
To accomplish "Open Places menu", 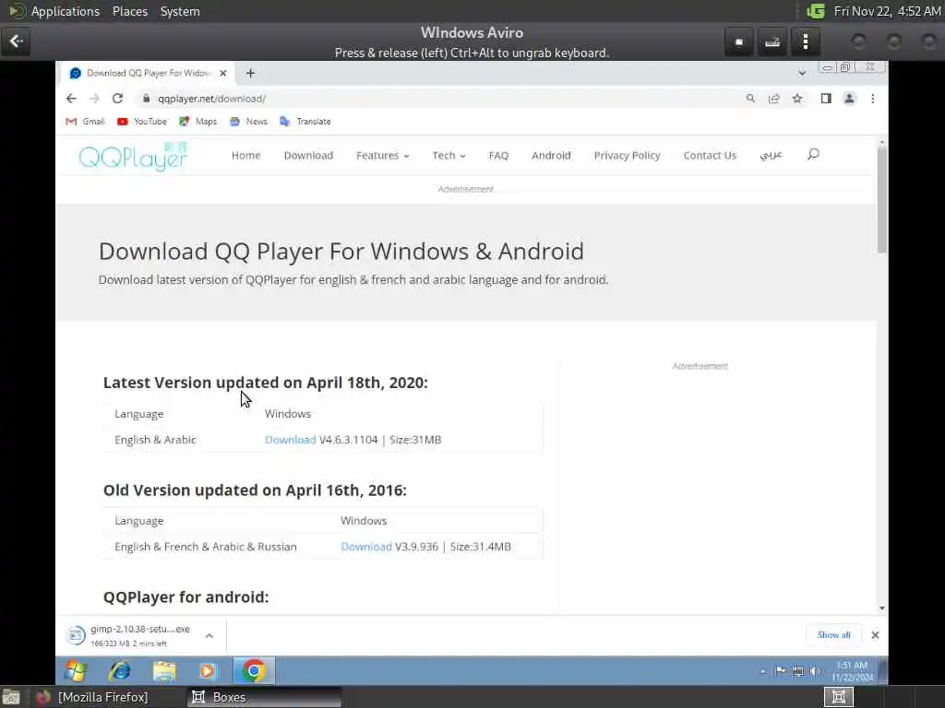I will pos(130,11).
